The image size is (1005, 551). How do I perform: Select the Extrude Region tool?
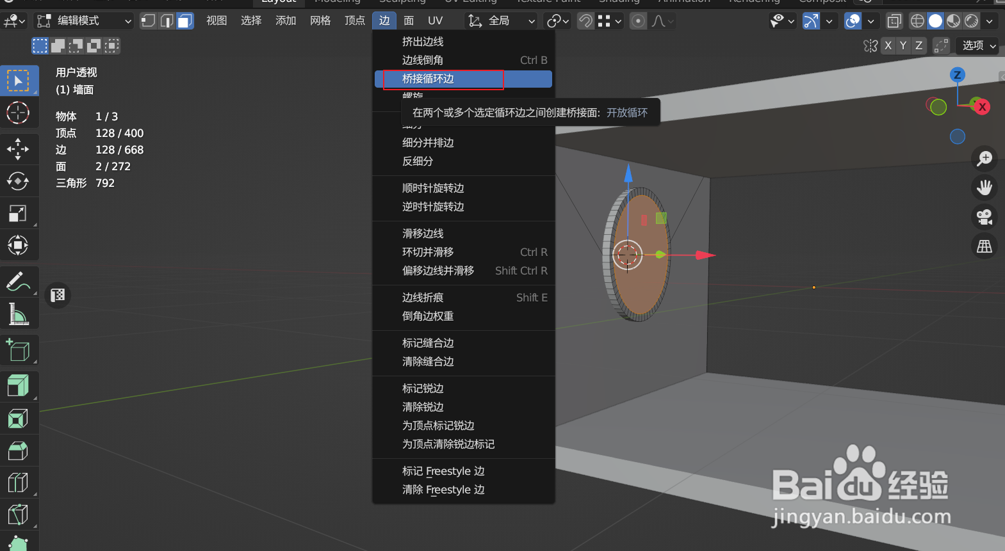[18, 387]
